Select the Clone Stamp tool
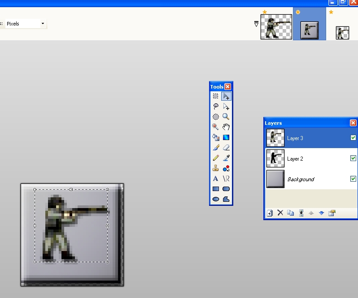The height and width of the screenshot is (298, 358). (215, 168)
